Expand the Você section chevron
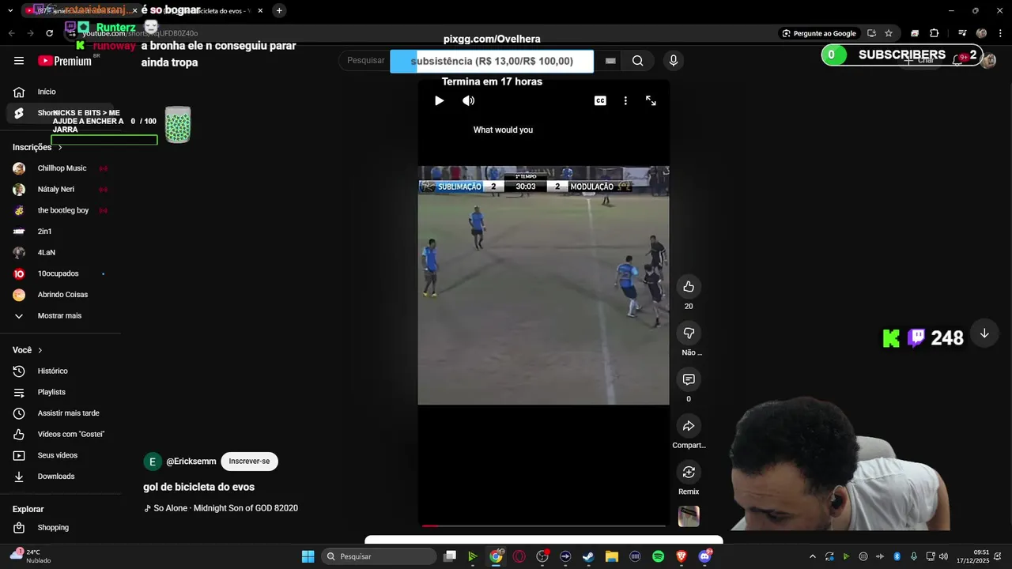This screenshot has height=569, width=1012. [x=40, y=350]
